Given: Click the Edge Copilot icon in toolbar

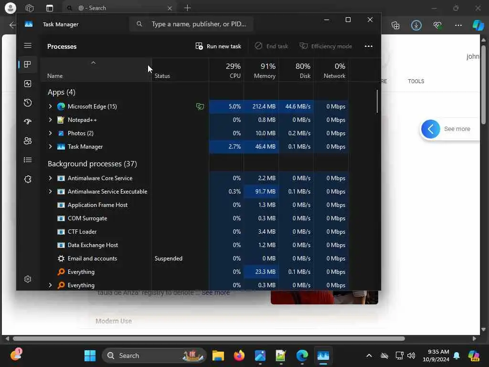Looking at the screenshot, I should click(x=478, y=25).
